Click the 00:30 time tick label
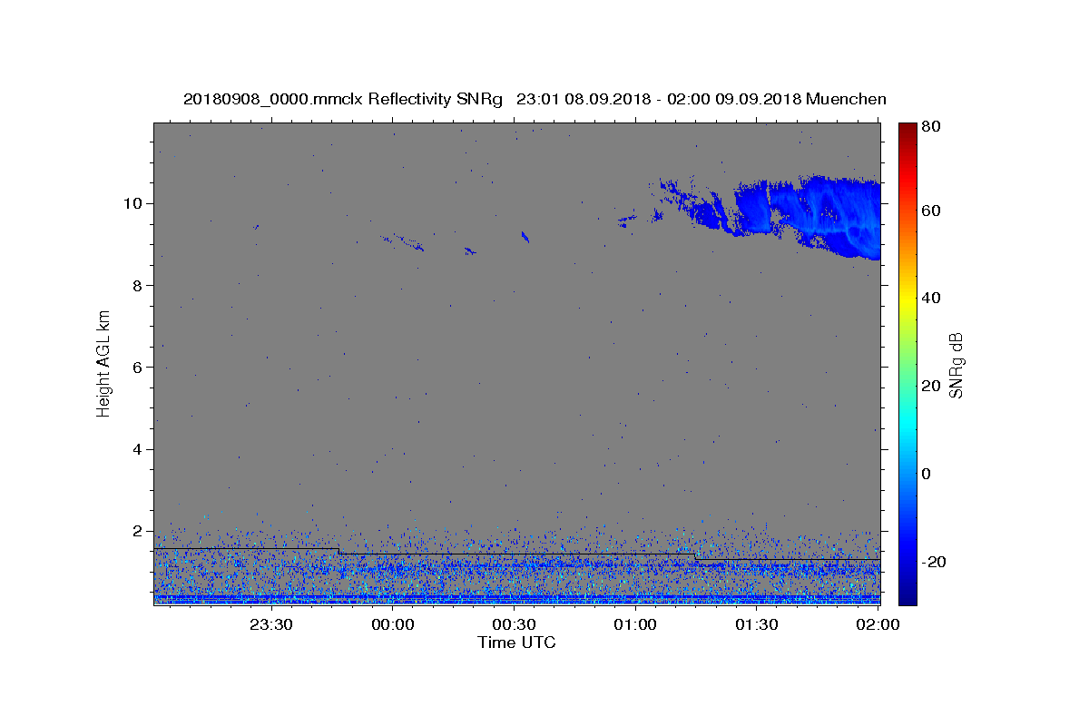The image size is (1089, 726). click(515, 624)
